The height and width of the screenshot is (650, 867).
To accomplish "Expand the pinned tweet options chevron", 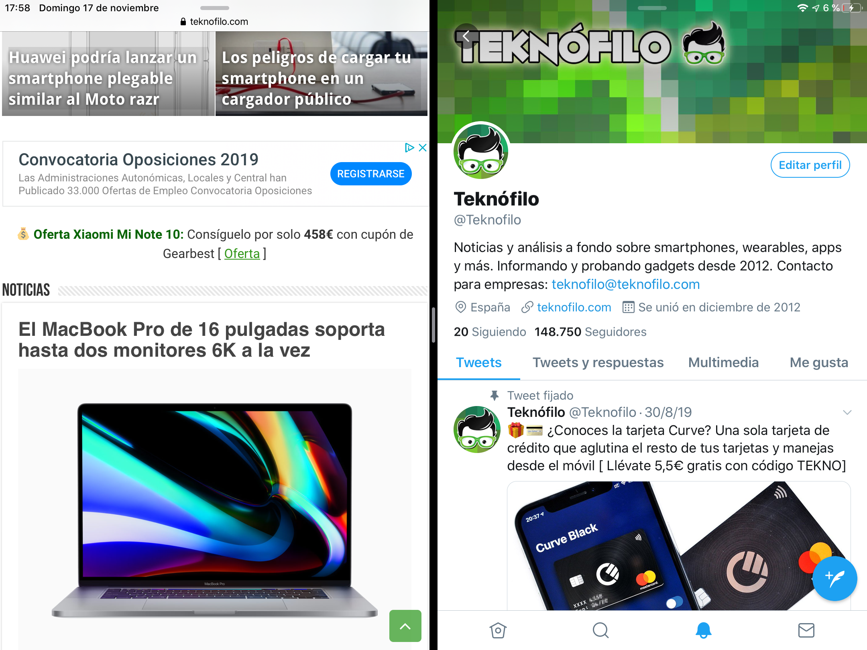I will pyautogui.click(x=847, y=412).
